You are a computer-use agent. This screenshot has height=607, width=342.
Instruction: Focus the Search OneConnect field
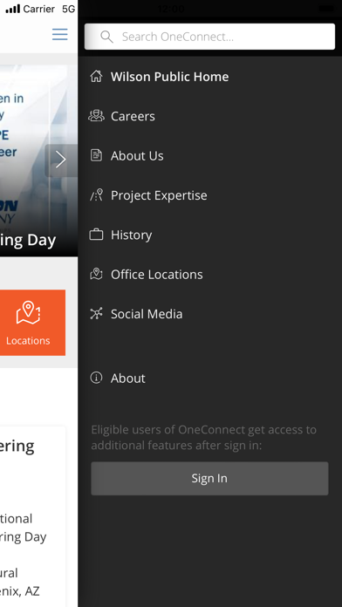coord(209,37)
